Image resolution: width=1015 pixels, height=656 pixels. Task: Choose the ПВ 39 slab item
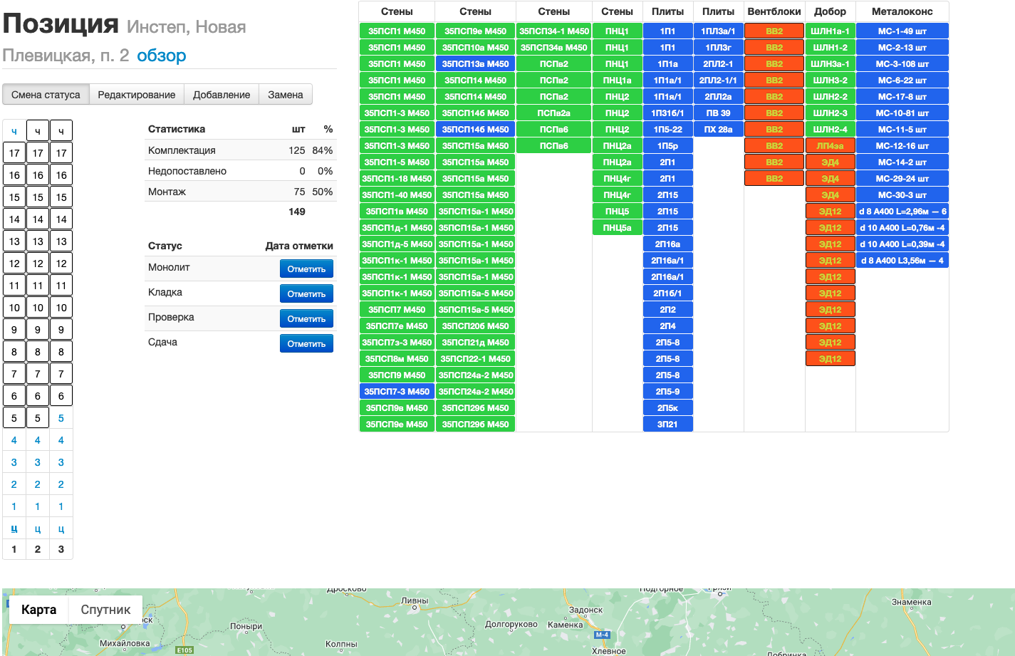[718, 113]
